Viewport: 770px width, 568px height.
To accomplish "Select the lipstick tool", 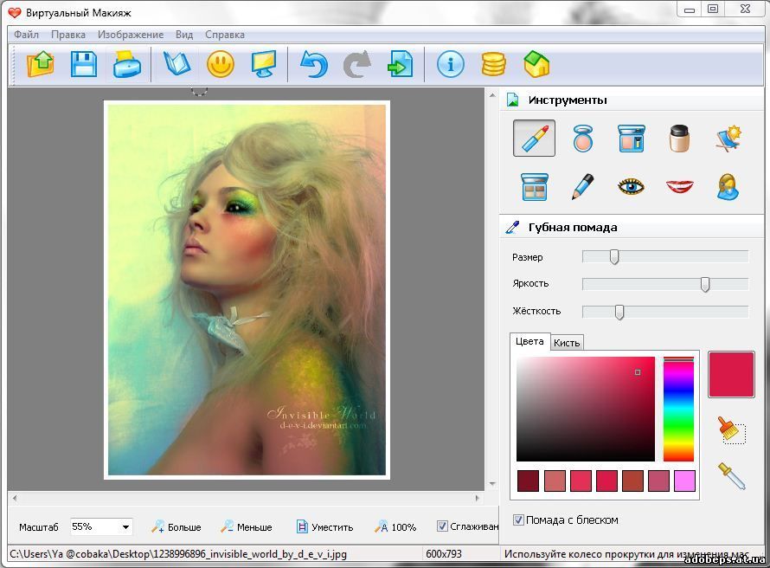I will 535,138.
